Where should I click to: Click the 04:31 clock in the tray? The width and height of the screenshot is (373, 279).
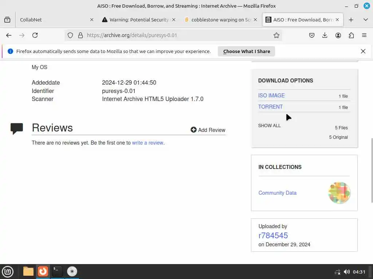click(359, 272)
